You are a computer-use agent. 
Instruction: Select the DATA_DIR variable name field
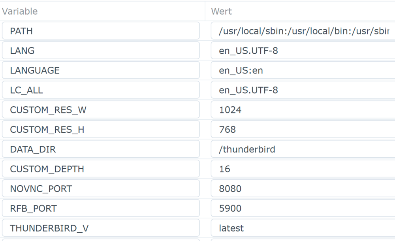tap(101, 149)
